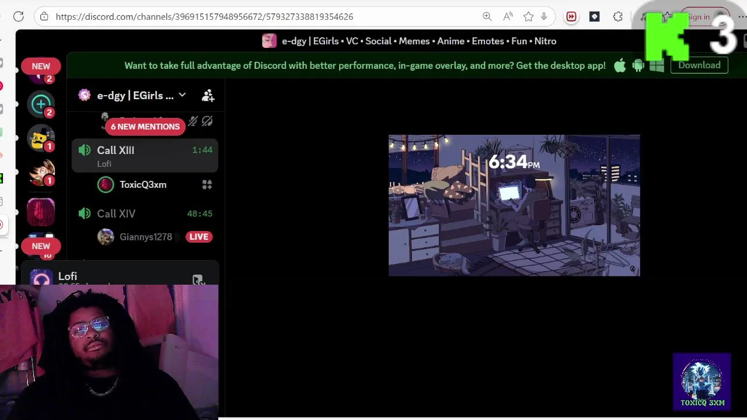Click ToxicQ3xm's red avatar
Screen dimensions: 747x420
tap(106, 185)
